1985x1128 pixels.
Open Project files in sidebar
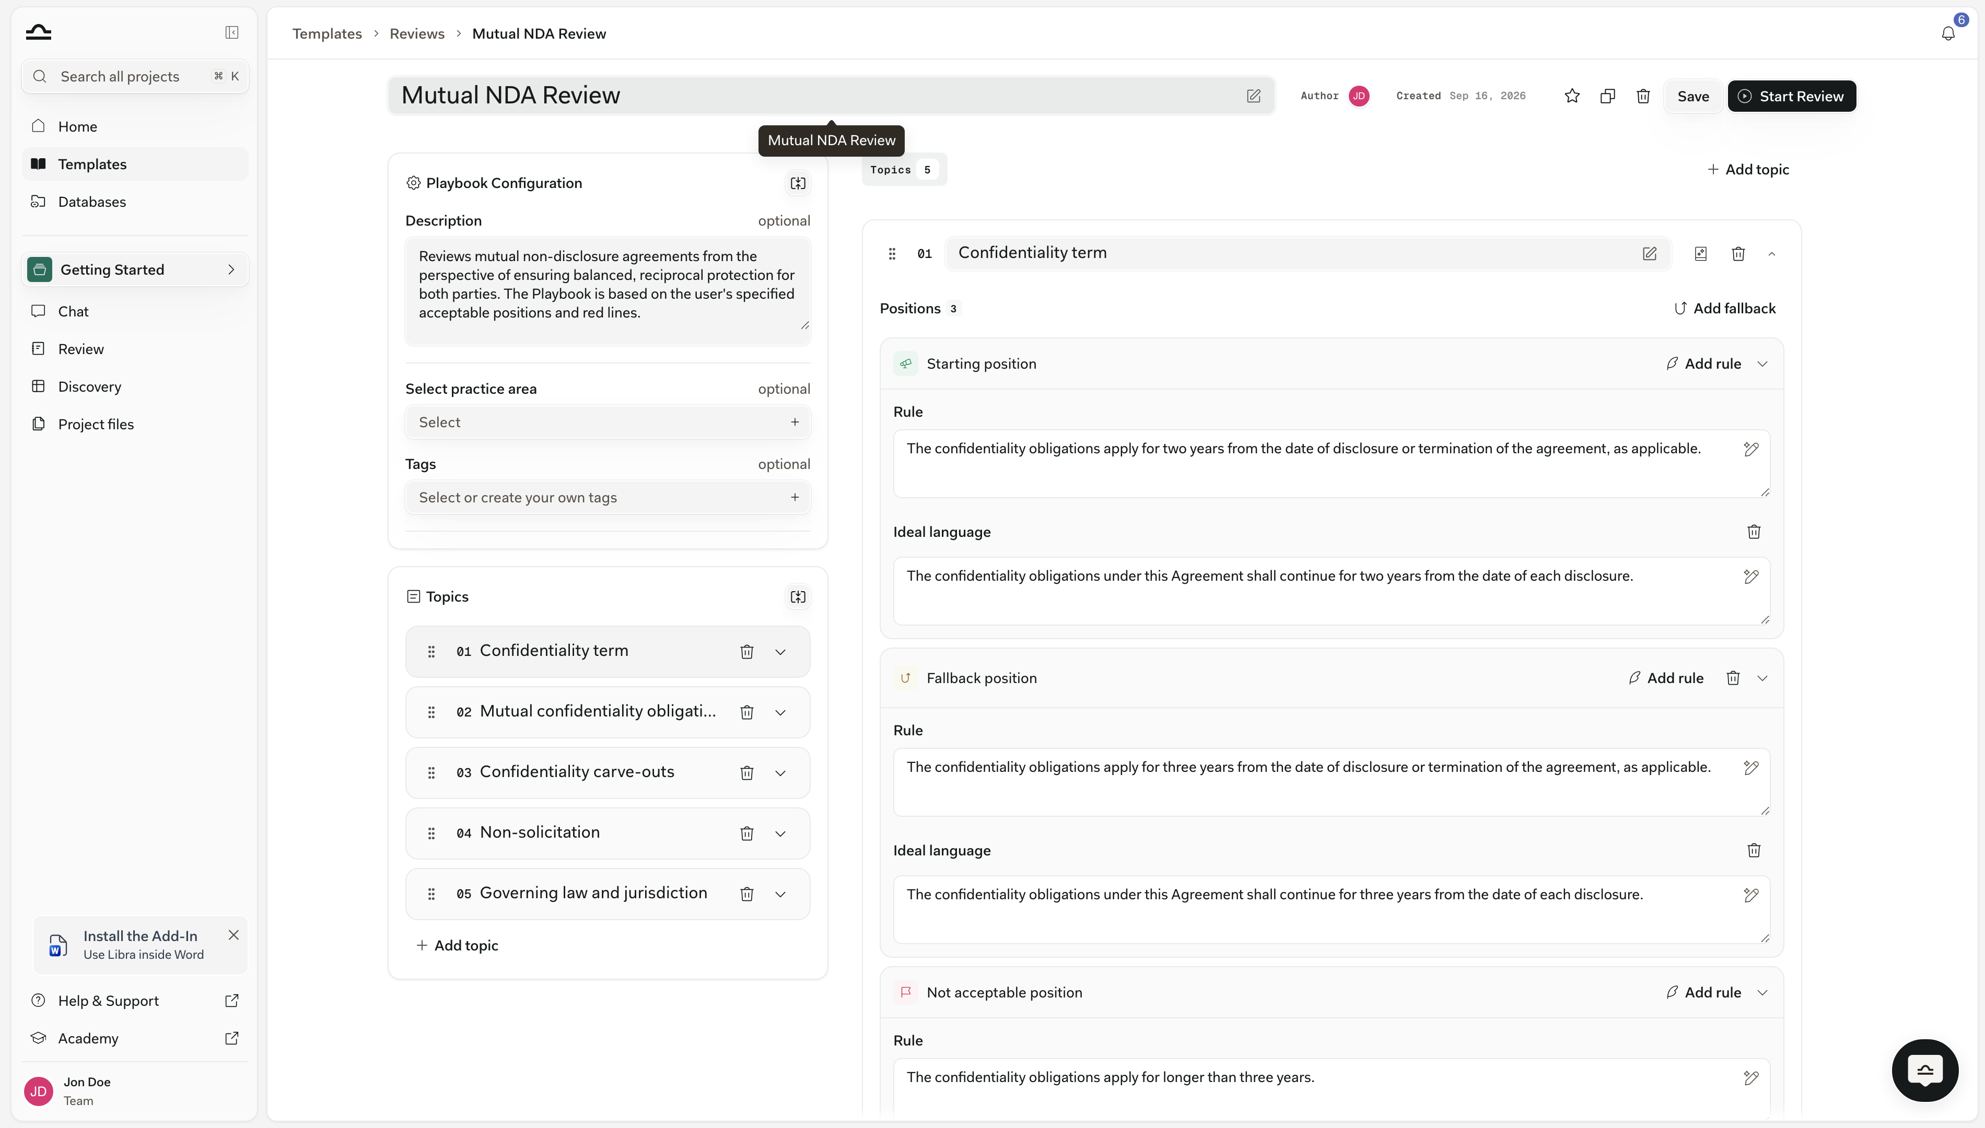[x=135, y=425]
